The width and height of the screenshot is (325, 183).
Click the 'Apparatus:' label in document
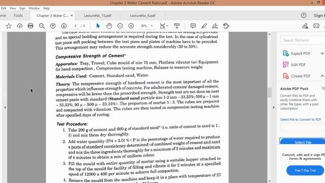(67, 64)
